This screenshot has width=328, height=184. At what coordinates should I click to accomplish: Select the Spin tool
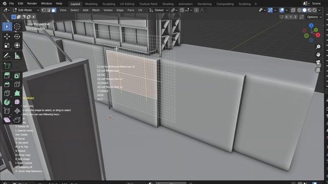(x=7, y=102)
